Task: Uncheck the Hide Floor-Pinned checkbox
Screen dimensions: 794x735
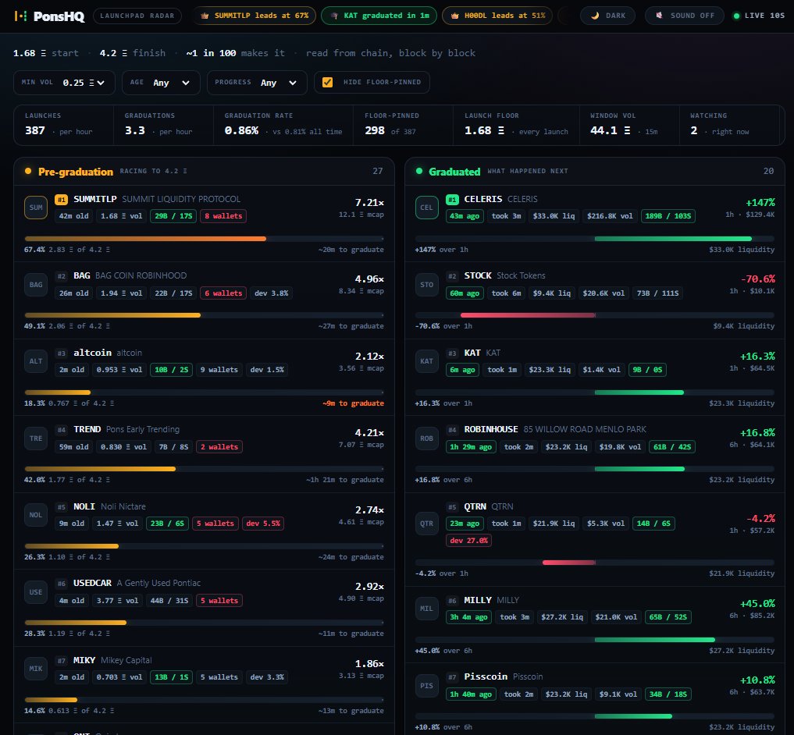Action: 328,82
